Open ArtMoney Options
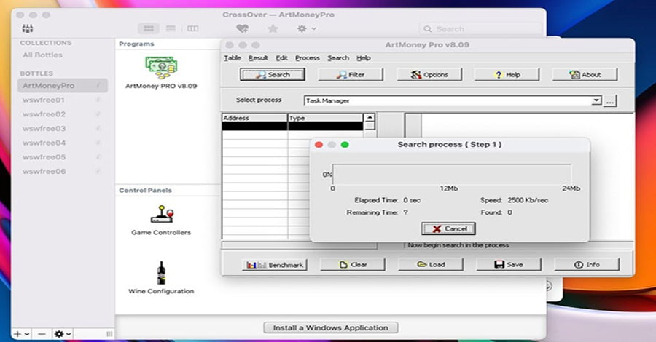656x342 pixels. (x=429, y=75)
